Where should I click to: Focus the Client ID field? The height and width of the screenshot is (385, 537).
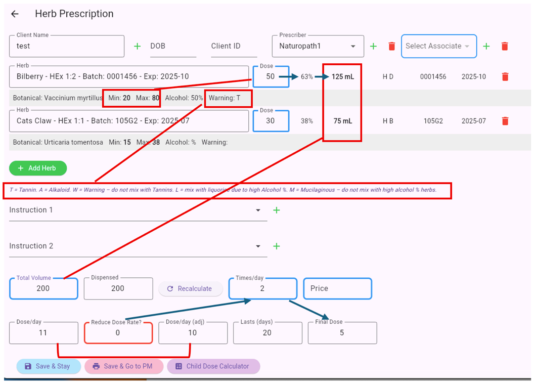(x=234, y=47)
